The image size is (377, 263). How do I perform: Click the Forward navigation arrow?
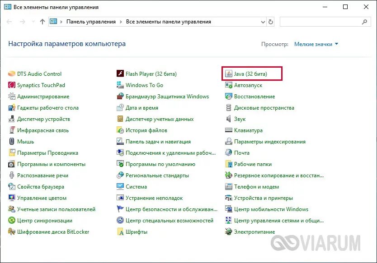point(22,22)
